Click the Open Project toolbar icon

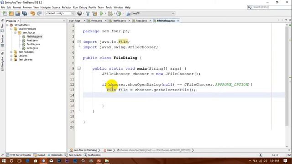pyautogui.click(x=18, y=13)
